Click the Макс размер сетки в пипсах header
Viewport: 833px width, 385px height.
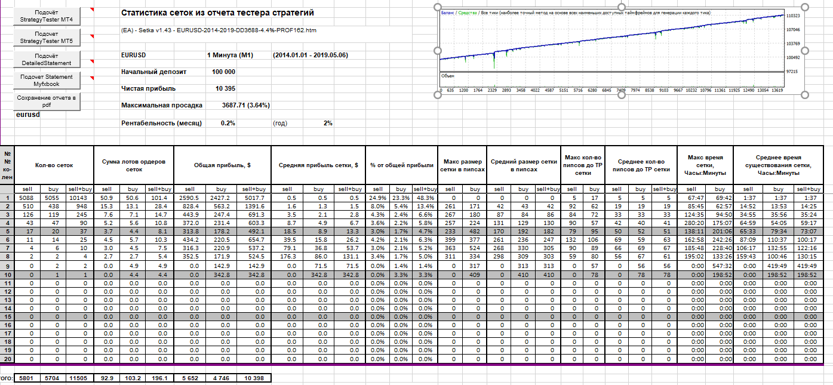coord(462,165)
